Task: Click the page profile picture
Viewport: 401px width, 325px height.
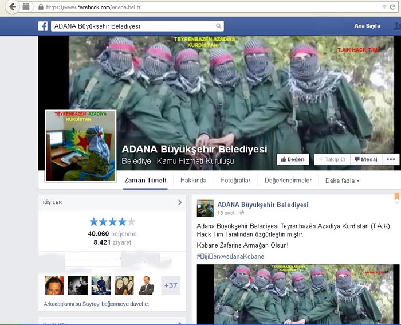Action: (81, 146)
